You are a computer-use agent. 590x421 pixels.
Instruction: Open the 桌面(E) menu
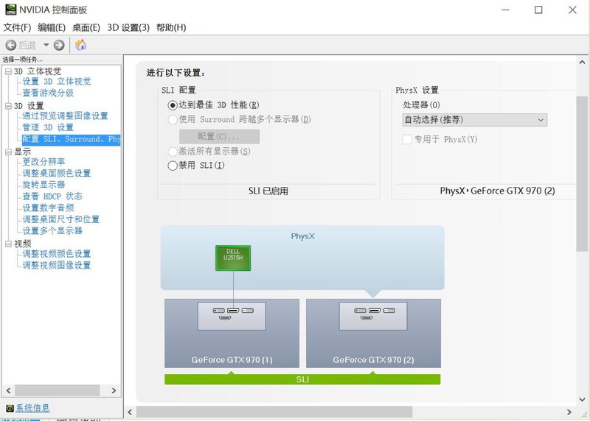(86, 27)
